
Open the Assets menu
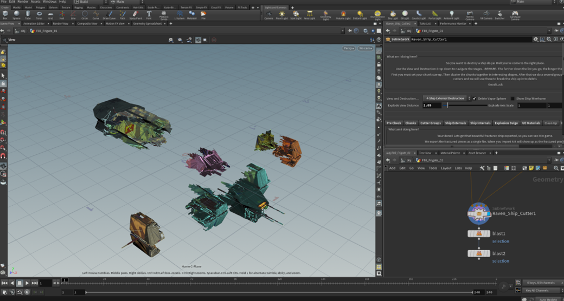click(x=36, y=2)
